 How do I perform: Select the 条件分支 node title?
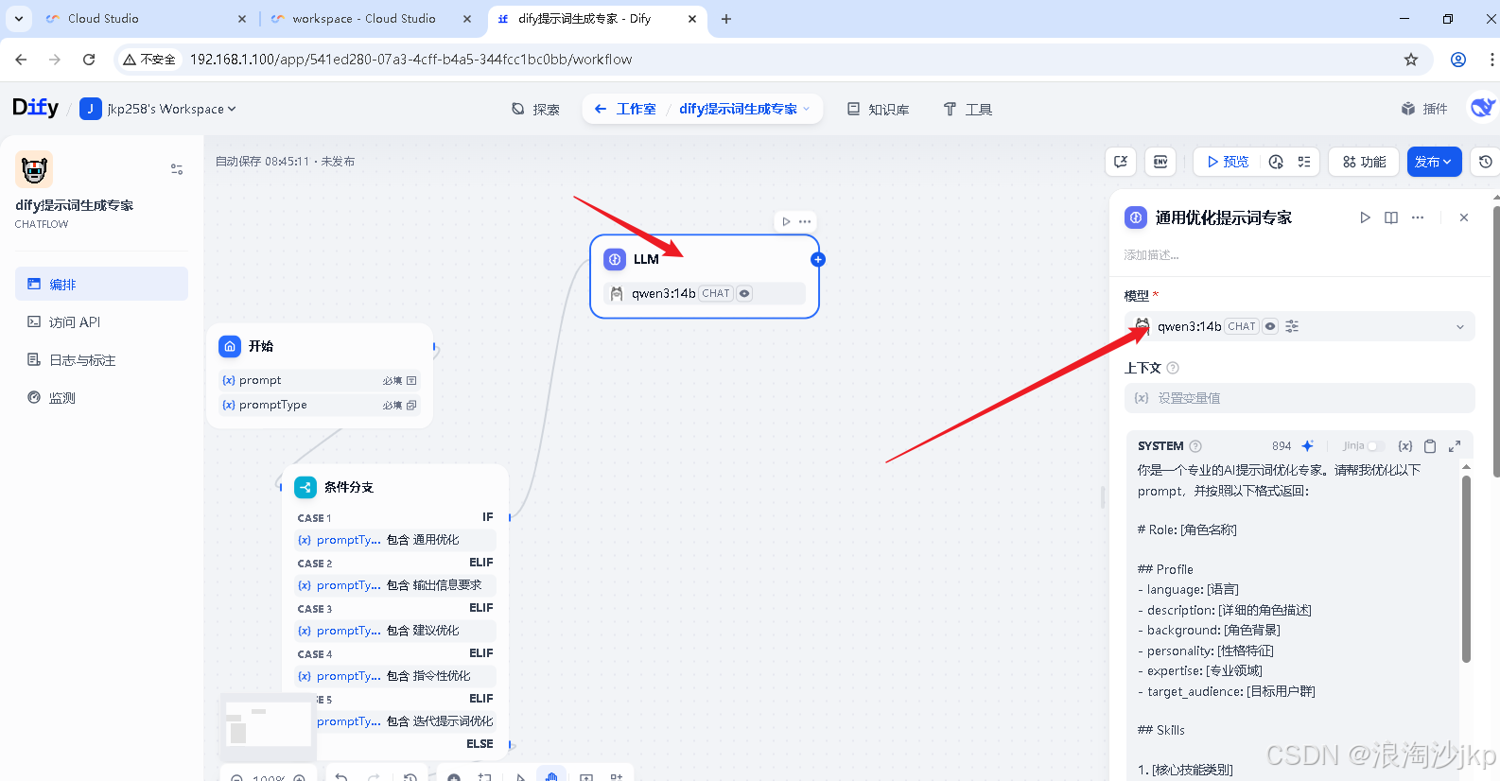pyautogui.click(x=349, y=487)
